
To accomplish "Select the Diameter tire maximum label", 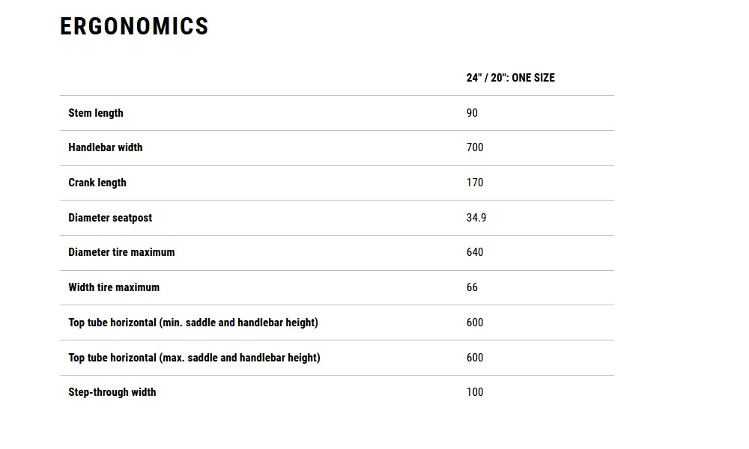I will [121, 252].
